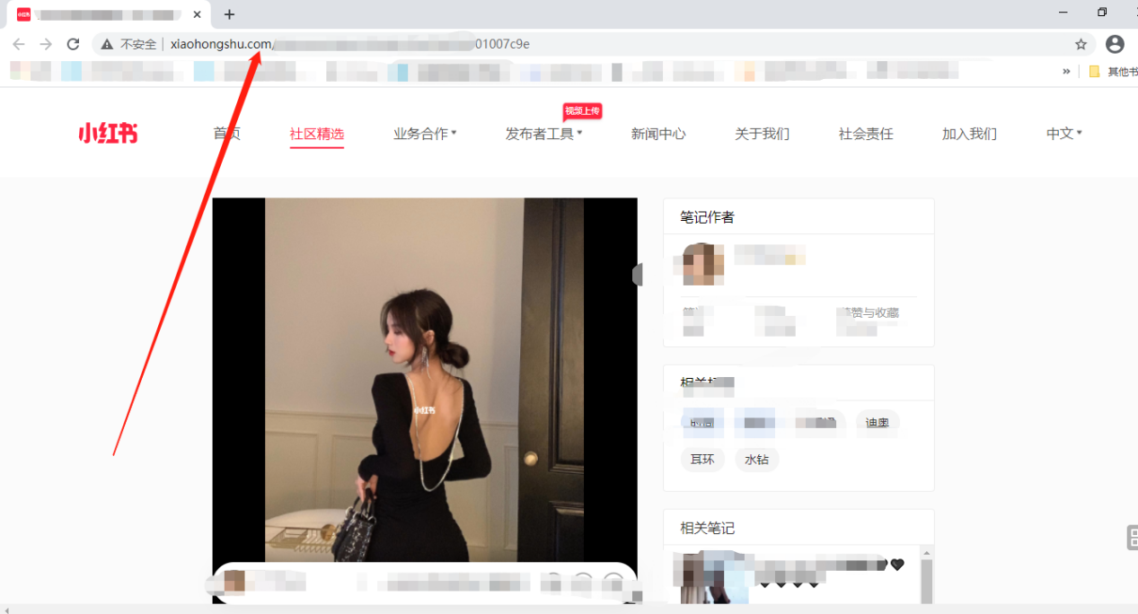Viewport: 1138px width, 614px height.
Task: Click the 视频上传 badge
Action: click(582, 111)
